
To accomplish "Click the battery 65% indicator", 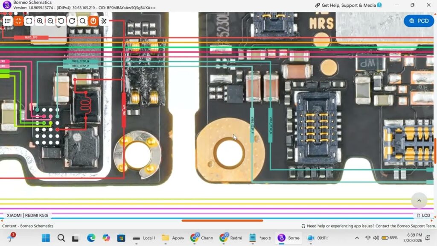I will point(389,238).
